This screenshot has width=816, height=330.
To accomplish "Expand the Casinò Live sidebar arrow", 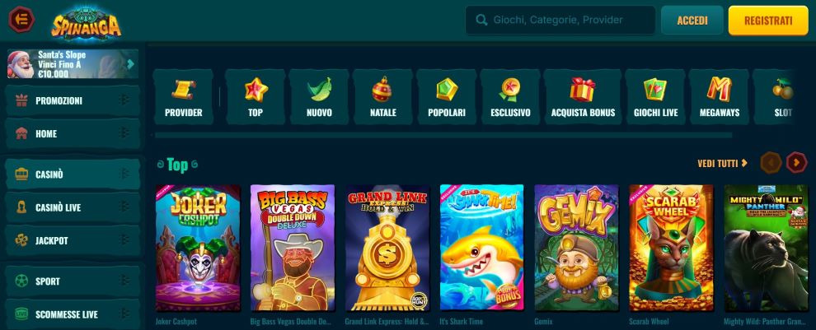I will click(124, 207).
